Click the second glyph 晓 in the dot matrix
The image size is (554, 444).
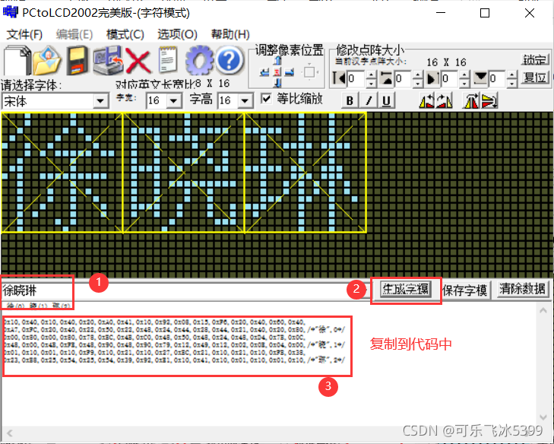pyautogui.click(x=183, y=173)
